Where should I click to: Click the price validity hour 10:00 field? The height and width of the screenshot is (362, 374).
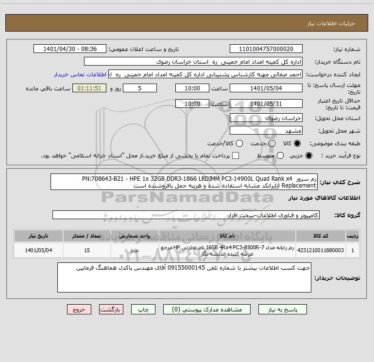(x=192, y=103)
